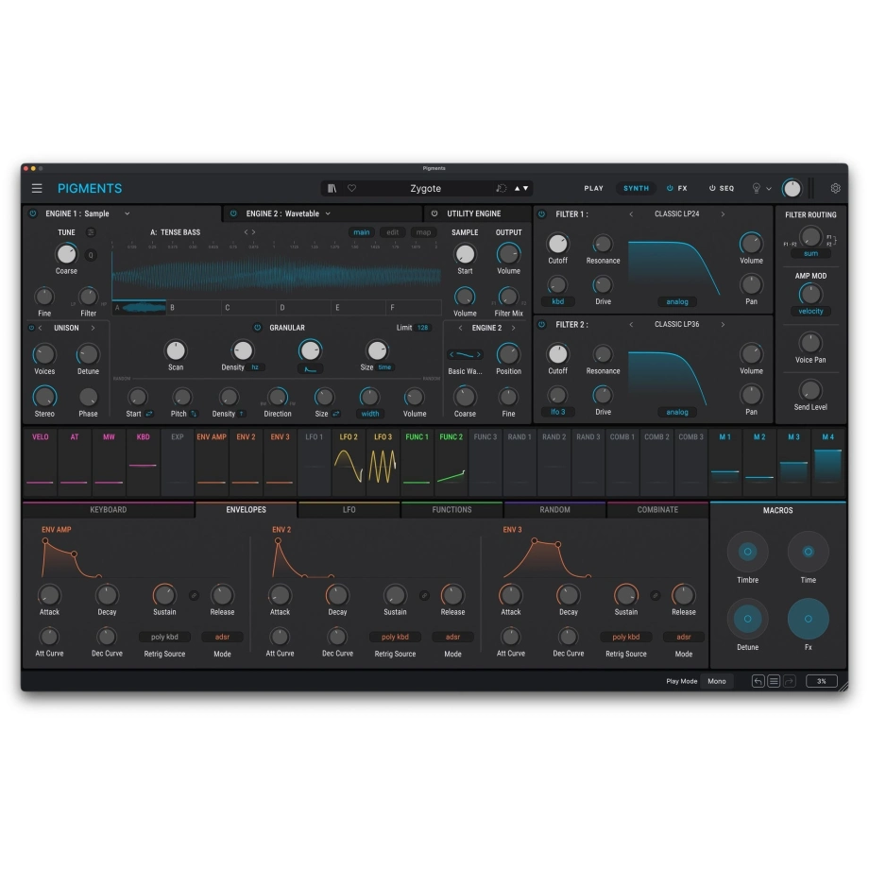Image resolution: width=869 pixels, height=869 pixels.
Task: Load previous preset with up arrow
Action: click(517, 188)
